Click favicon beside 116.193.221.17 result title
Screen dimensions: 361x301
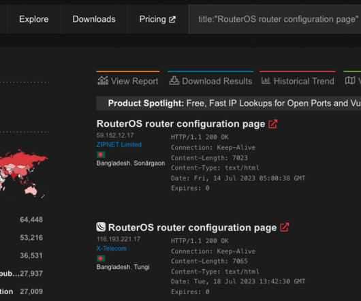pos(101,227)
